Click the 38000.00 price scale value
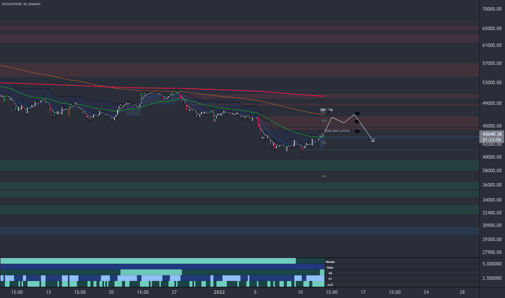 [x=492, y=171]
